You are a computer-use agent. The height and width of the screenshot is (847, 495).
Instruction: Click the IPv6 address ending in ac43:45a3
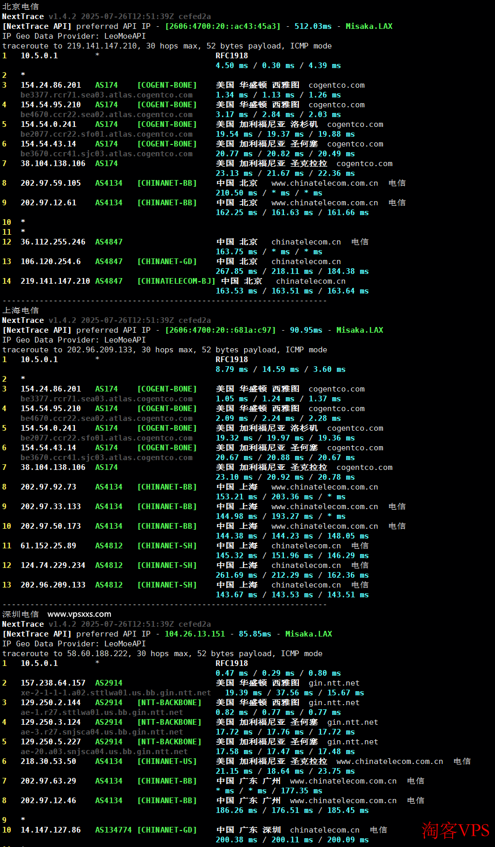click(x=222, y=26)
